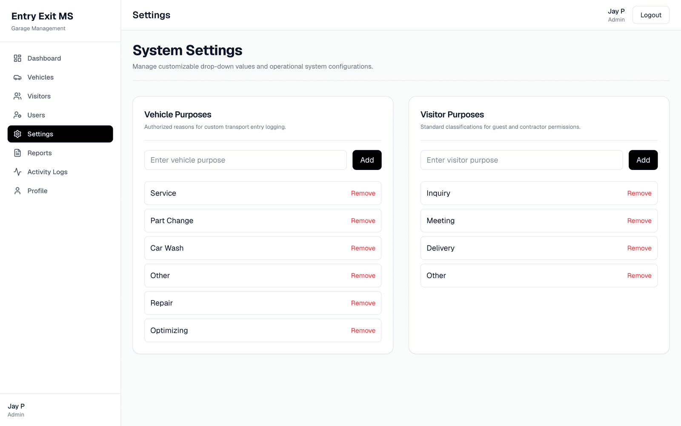Focus the Enter visitor purpose field
This screenshot has width=681, height=426.
click(x=522, y=160)
